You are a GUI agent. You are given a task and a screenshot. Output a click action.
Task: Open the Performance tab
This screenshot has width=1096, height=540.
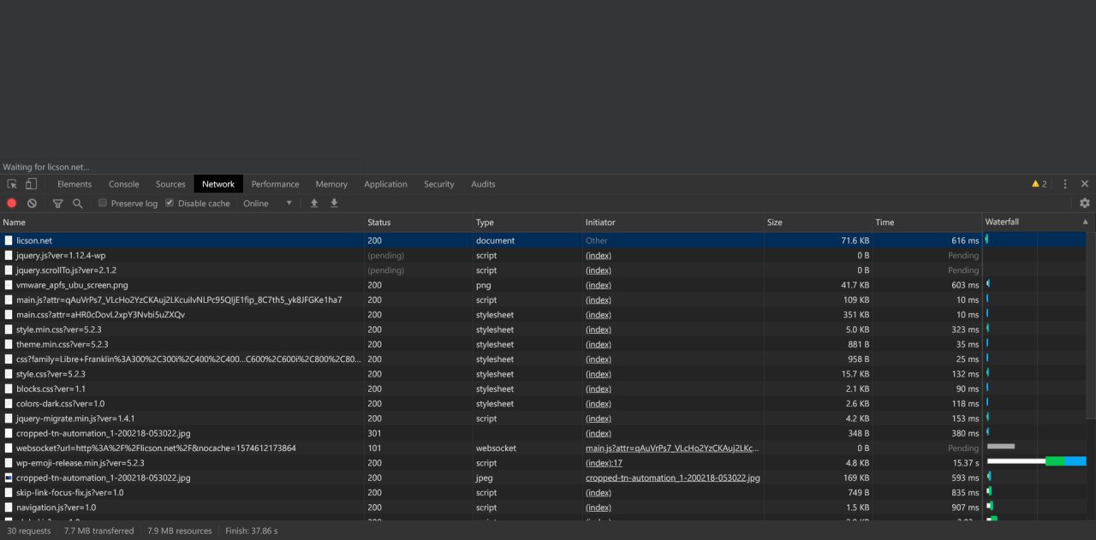[275, 184]
